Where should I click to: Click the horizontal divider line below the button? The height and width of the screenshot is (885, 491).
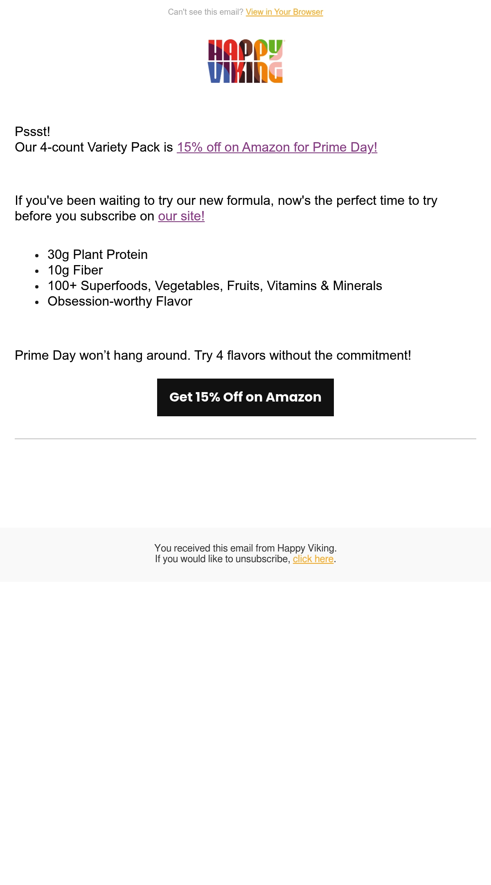coord(245,439)
